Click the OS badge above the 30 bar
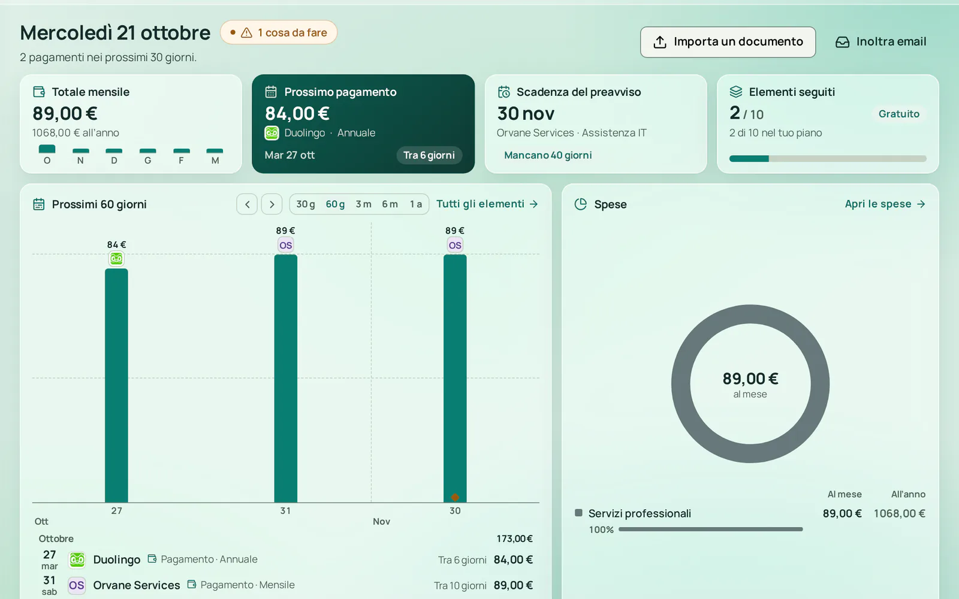 tap(455, 245)
